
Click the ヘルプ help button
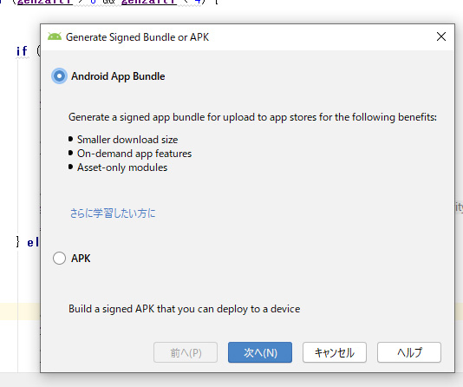[409, 352]
